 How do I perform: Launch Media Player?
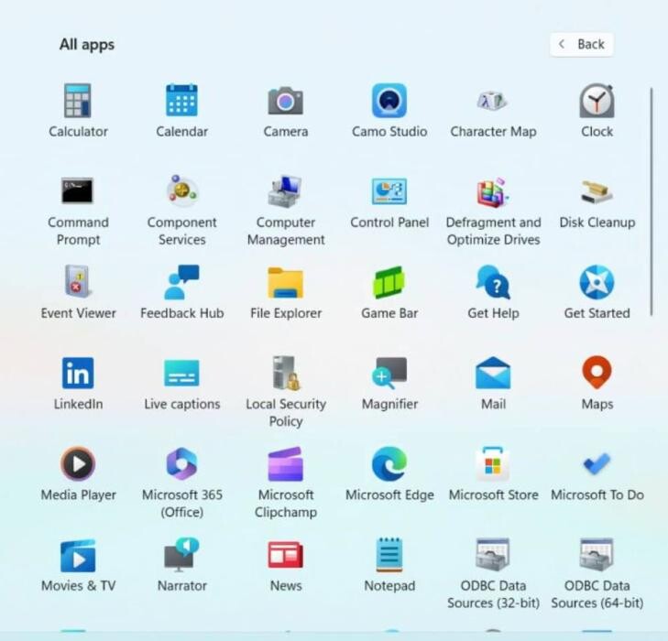coord(78,464)
